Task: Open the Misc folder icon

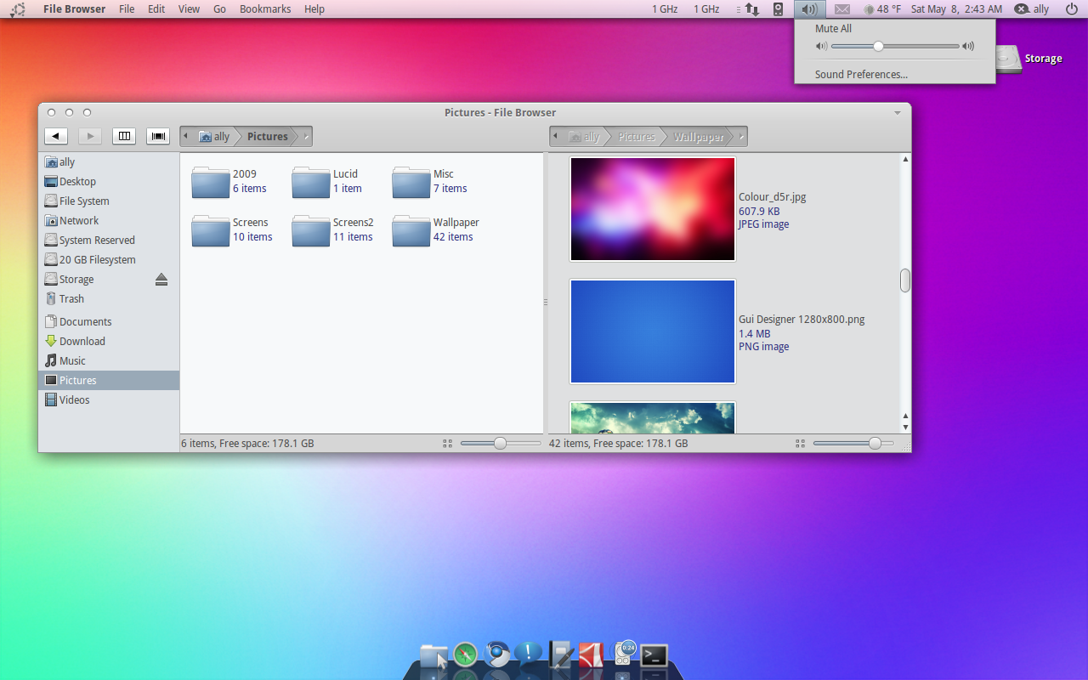Action: (411, 182)
